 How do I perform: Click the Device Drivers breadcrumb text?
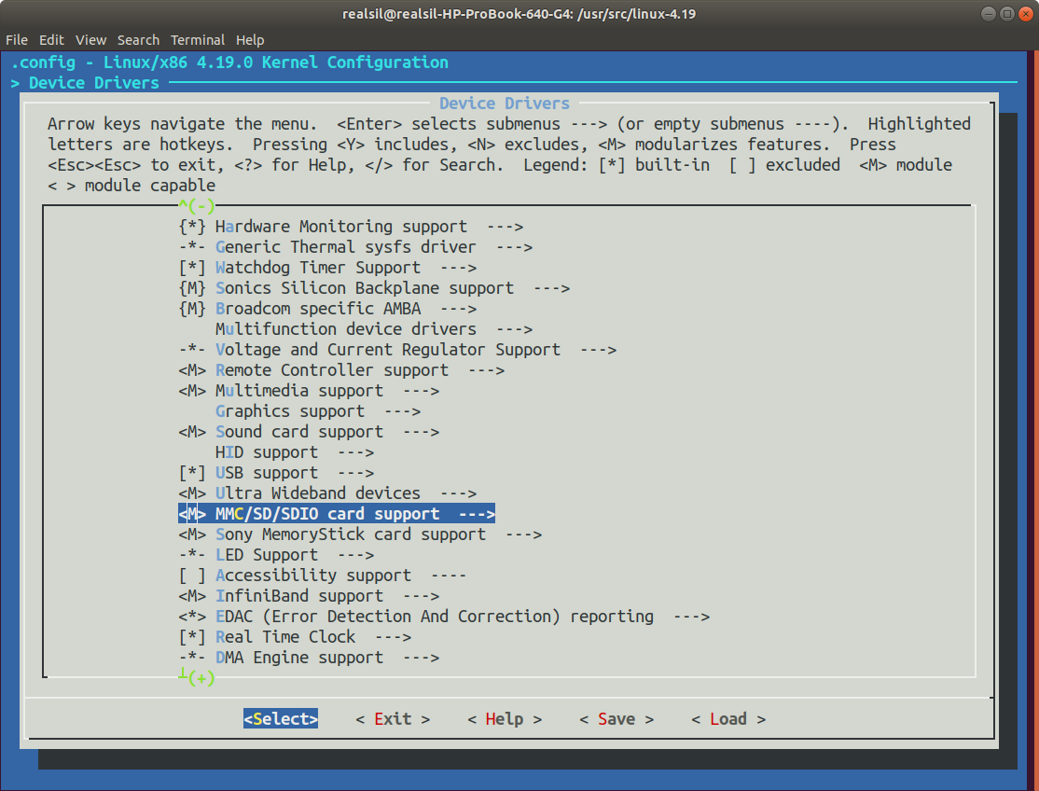(93, 83)
